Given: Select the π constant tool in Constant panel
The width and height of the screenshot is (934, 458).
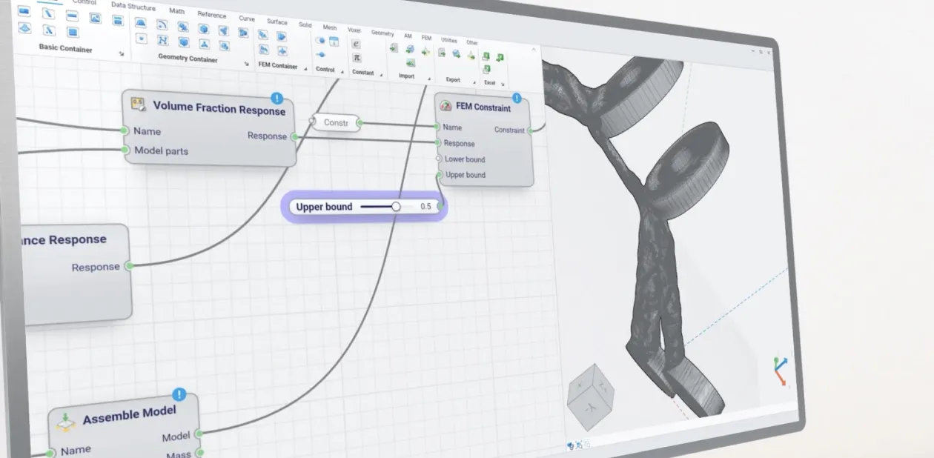Looking at the screenshot, I should click(x=357, y=58).
